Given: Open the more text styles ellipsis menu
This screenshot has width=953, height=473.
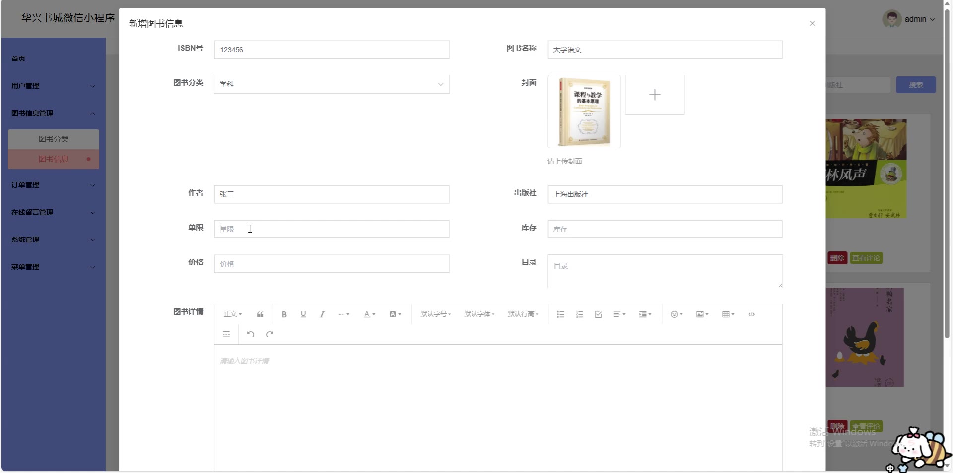Looking at the screenshot, I should 343,314.
